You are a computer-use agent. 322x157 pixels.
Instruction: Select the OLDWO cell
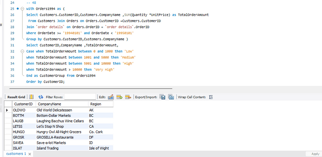[x=24, y=110]
